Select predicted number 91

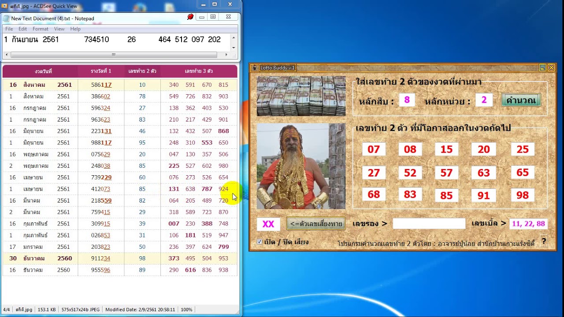coord(483,195)
